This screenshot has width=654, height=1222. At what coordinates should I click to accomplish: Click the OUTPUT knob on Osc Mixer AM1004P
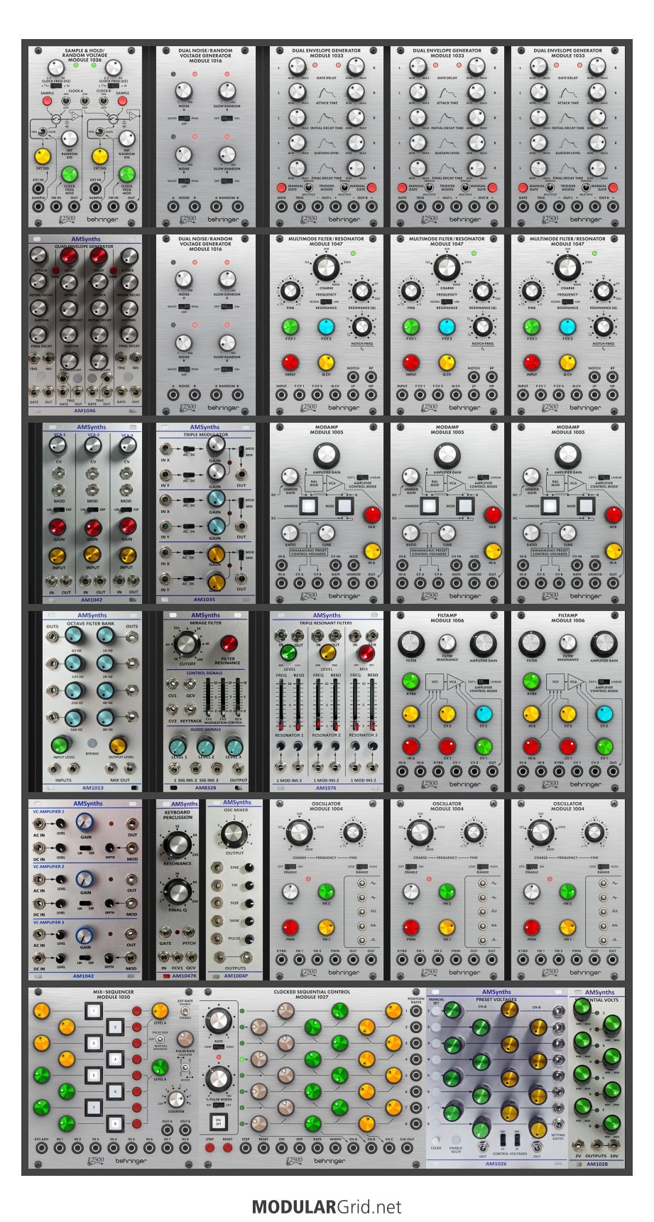click(x=234, y=833)
